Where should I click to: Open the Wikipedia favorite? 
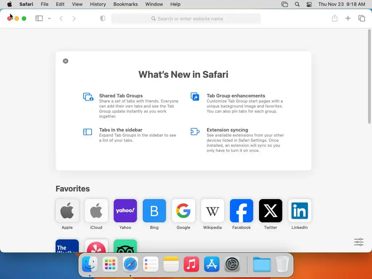click(x=212, y=211)
